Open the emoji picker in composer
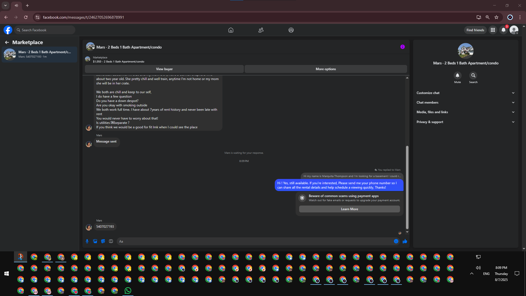The height and width of the screenshot is (296, 526). (x=396, y=241)
